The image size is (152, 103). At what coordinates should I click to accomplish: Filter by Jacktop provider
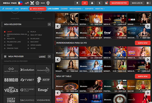click(x=43, y=80)
